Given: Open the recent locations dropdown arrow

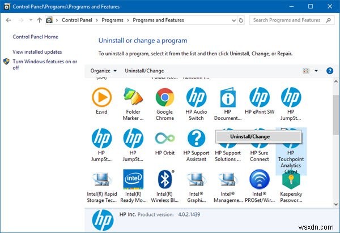Looking at the screenshot, I should coord(31,20).
